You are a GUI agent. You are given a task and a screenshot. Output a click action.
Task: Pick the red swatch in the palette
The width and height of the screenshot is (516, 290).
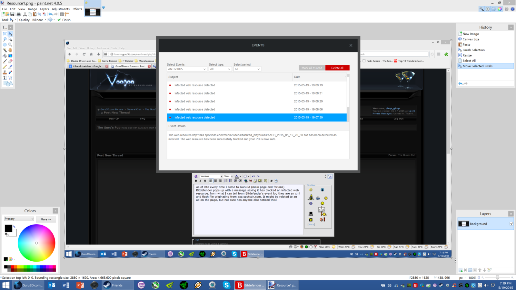12,267
